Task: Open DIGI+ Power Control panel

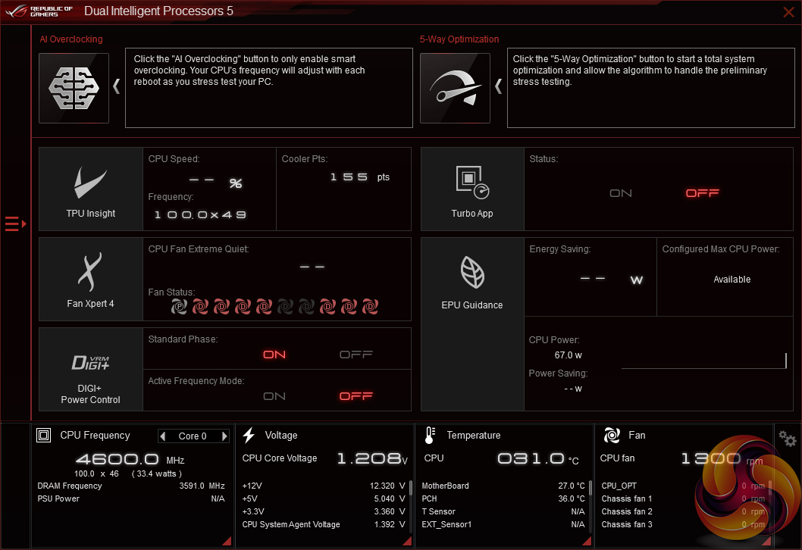Action: point(90,369)
